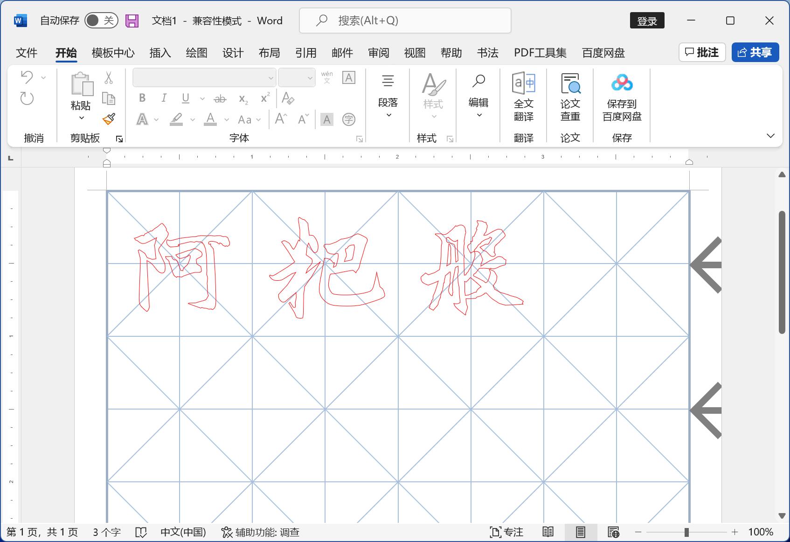Open the PDF Toolset tab

click(x=541, y=53)
